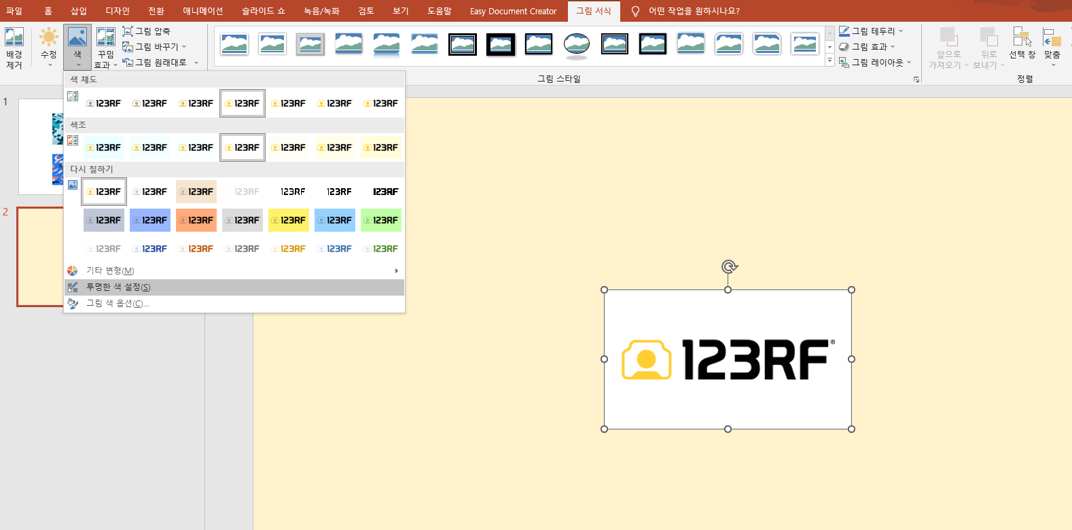Viewport: 1072px width, 530px height.
Task: Choose 기타 변형 menu entry
Action: click(234, 270)
